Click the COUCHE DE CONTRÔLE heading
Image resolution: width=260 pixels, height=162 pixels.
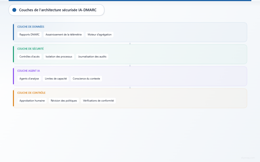pyautogui.click(x=31, y=93)
